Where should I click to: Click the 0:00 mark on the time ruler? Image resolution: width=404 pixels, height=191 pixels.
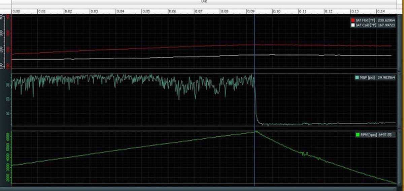[16, 11]
